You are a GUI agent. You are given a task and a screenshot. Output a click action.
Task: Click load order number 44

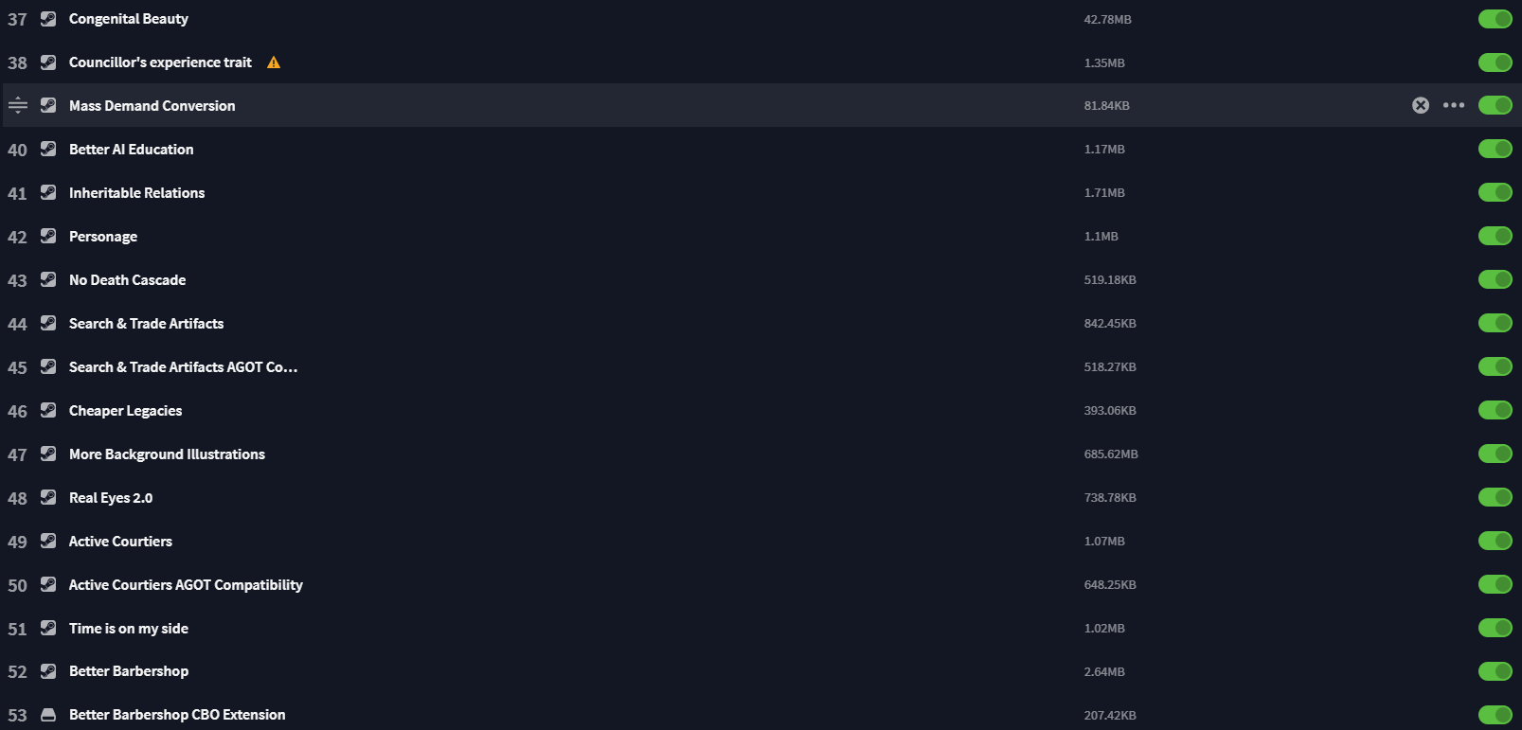[17, 324]
